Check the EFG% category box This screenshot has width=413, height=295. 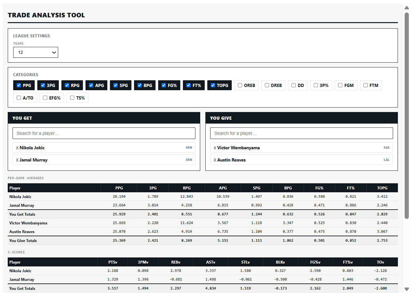pyautogui.click(x=45, y=98)
